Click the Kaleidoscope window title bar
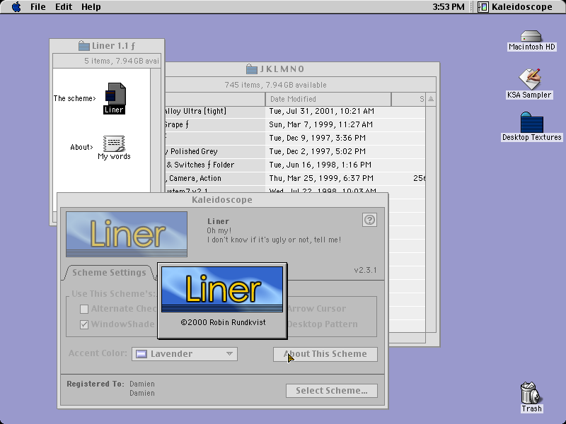 tap(222, 200)
